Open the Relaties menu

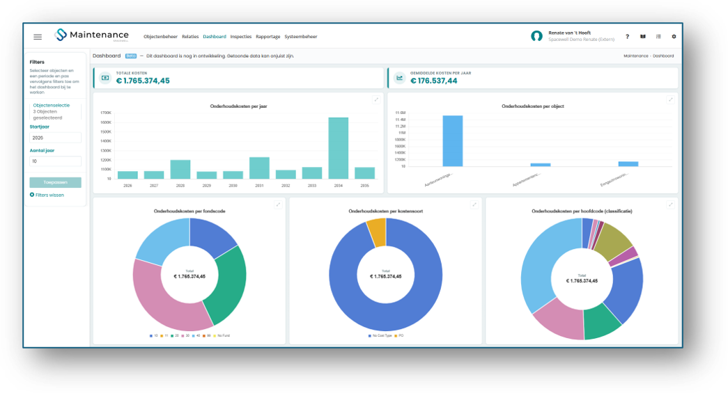click(x=190, y=37)
